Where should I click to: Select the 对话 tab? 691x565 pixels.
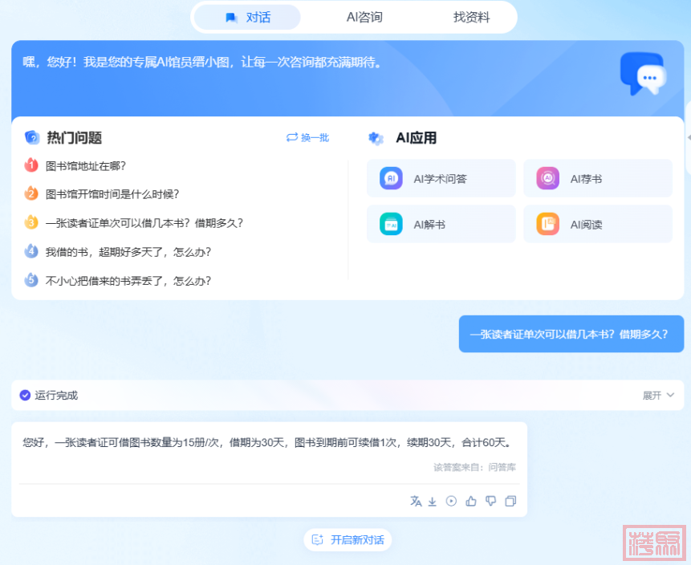[248, 17]
